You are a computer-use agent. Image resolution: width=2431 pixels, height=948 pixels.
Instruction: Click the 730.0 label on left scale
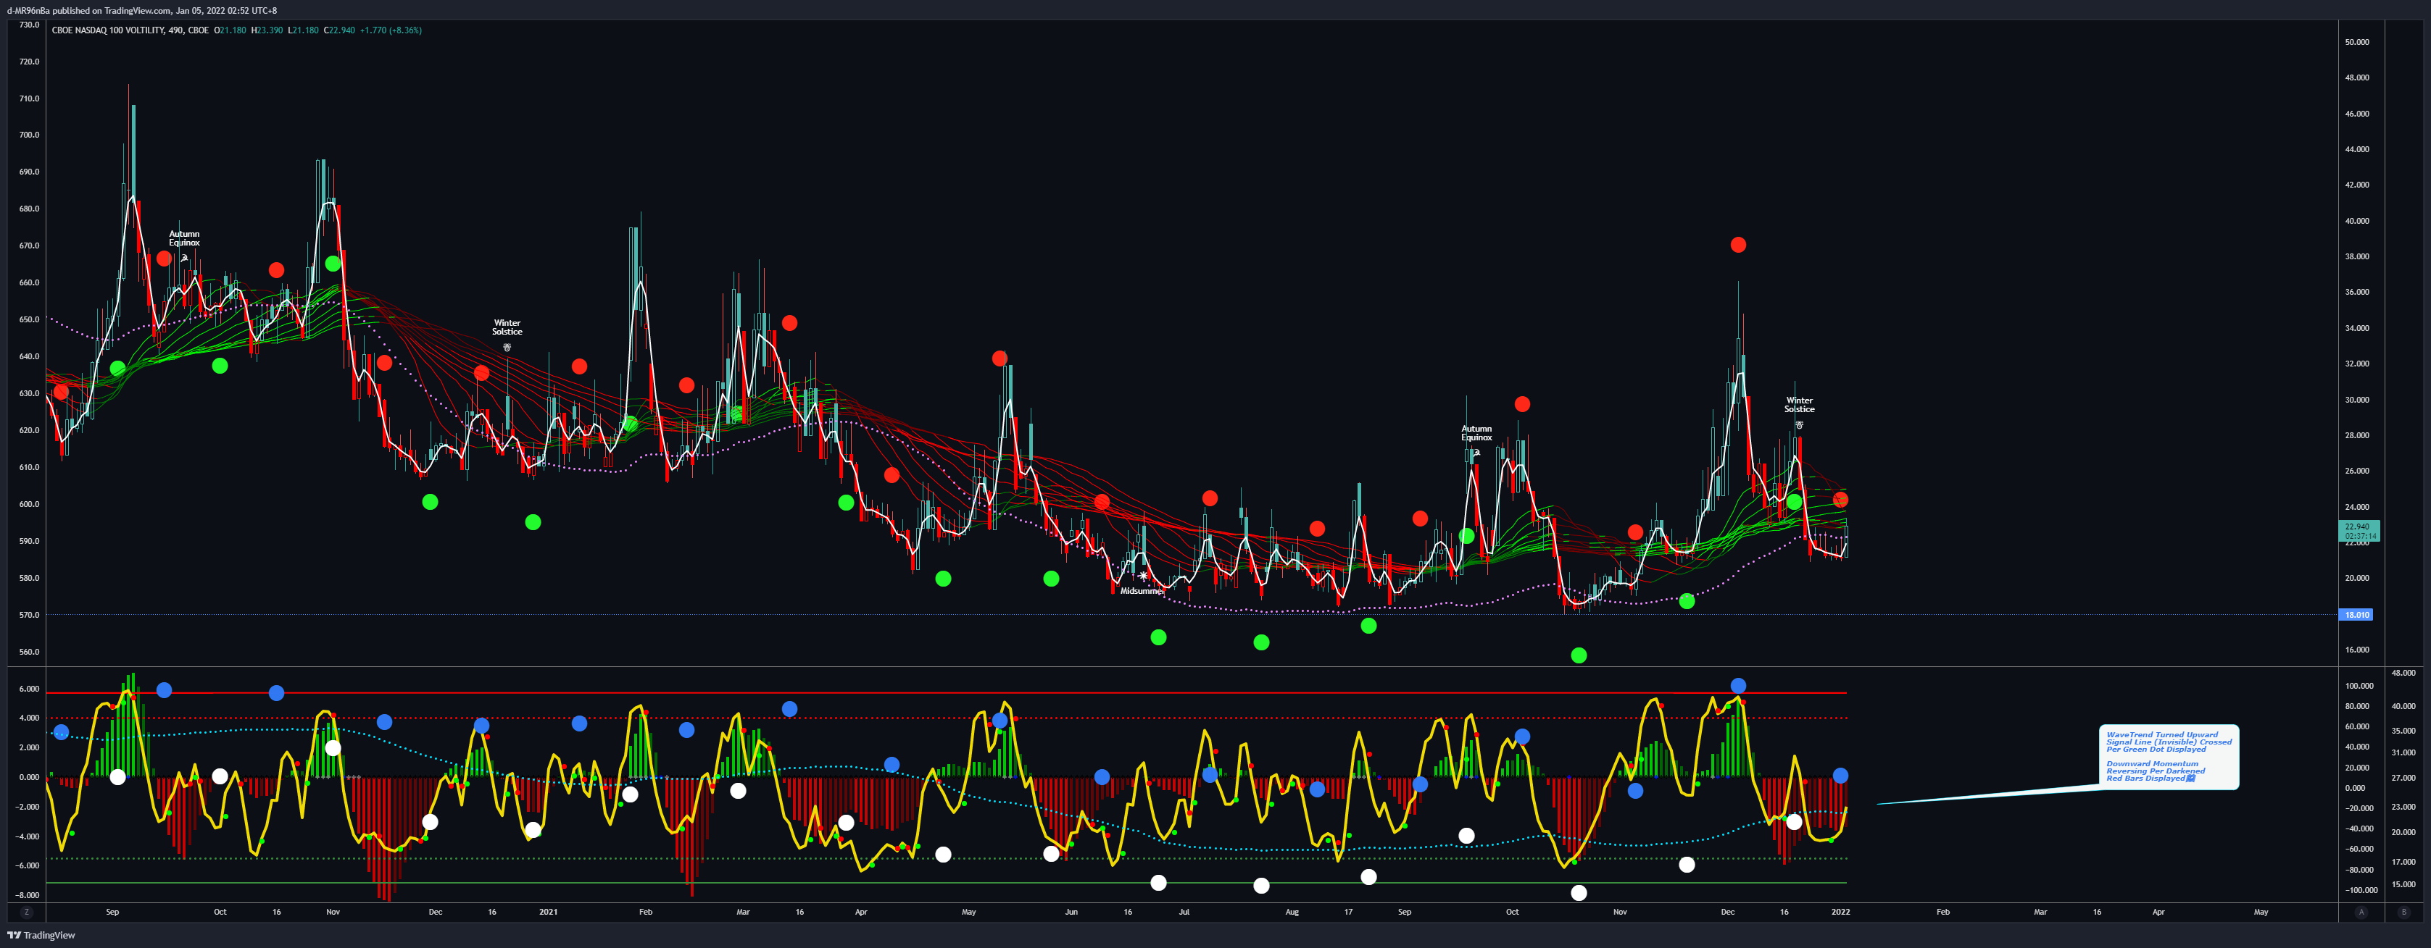[29, 25]
